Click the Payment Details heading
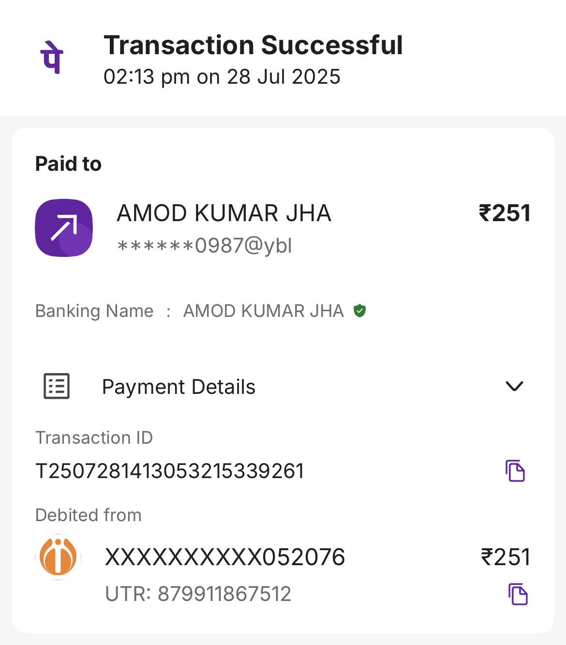Screen dimensions: 566x645 pos(179,387)
